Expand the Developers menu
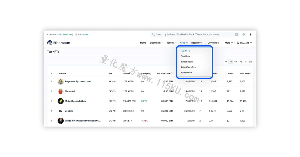Screen dimensions: 300x157 click(x=214, y=43)
